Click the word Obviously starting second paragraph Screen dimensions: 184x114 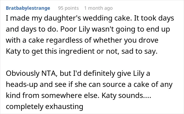click(23, 73)
